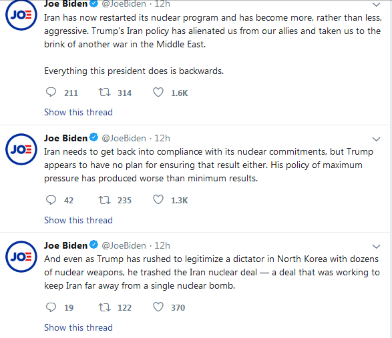Open the Joe Biden name on the North Korea tweet
The image size is (392, 338).
tap(65, 245)
